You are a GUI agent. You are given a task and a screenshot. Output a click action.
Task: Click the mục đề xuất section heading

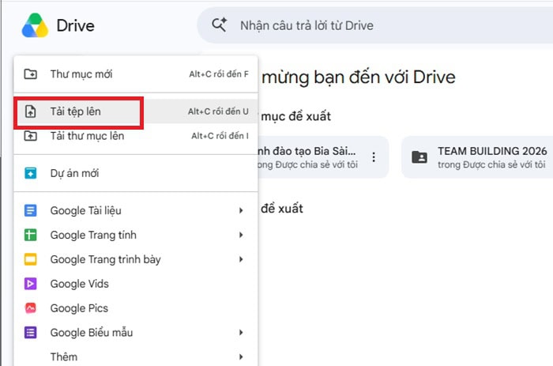click(296, 116)
